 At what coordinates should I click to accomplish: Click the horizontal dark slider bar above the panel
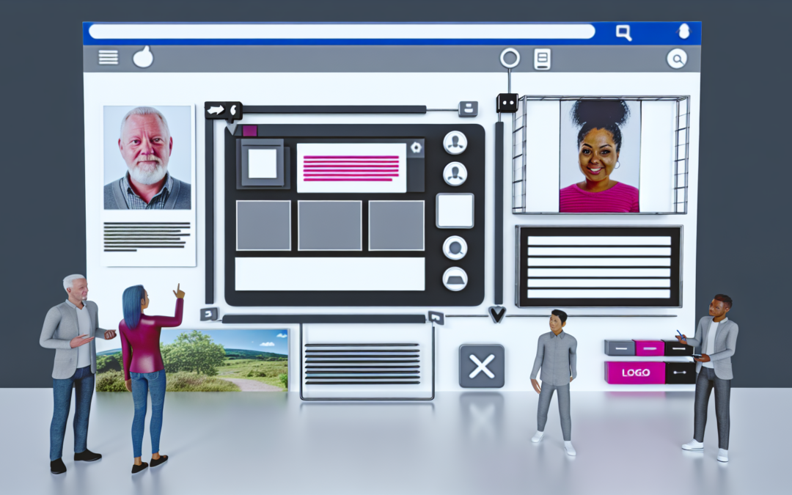(334, 109)
